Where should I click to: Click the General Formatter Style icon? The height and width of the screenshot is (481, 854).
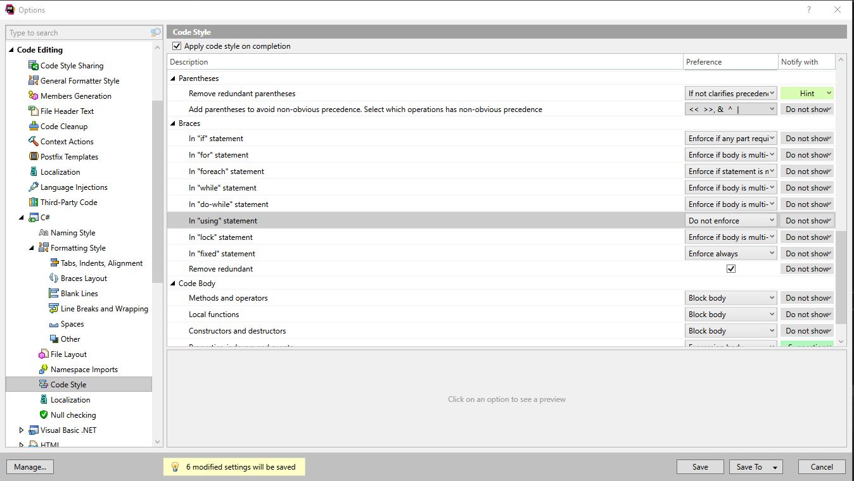pos(34,80)
